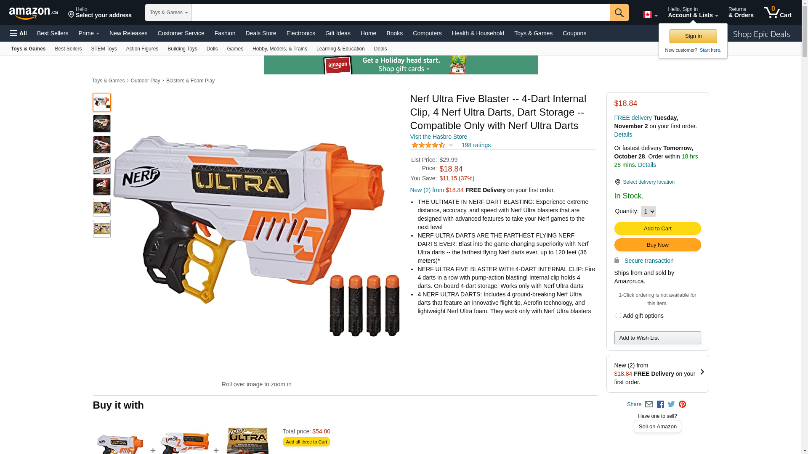Open the Canada flag country selector
808x454 pixels.
pyautogui.click(x=650, y=15)
